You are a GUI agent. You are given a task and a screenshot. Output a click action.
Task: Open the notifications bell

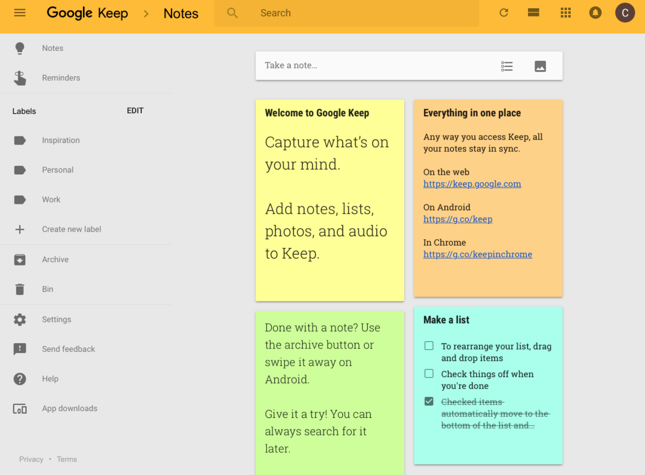click(596, 13)
